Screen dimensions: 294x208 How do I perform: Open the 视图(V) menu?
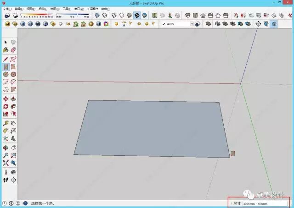[x=31, y=9]
